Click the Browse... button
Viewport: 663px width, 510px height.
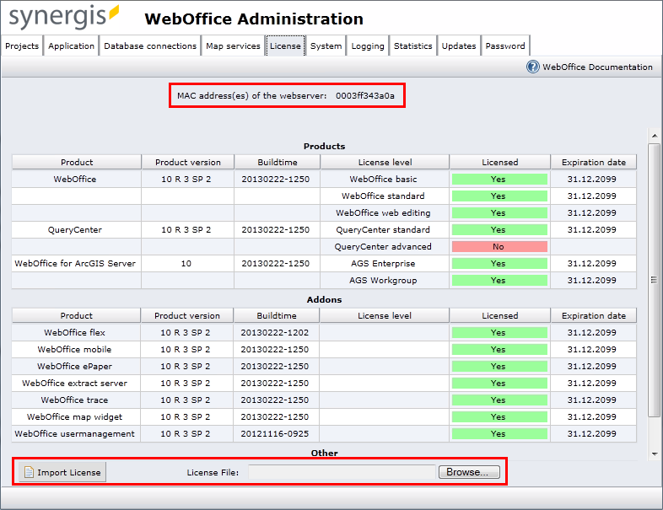[469, 472]
